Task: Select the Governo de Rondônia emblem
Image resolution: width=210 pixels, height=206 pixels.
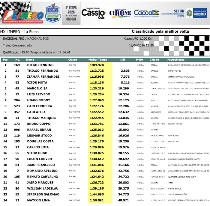Action: click(x=197, y=13)
